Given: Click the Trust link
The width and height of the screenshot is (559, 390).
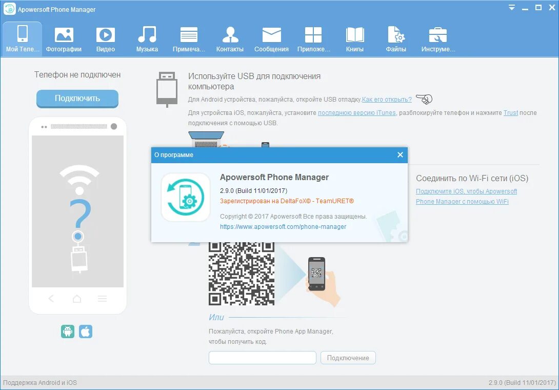Looking at the screenshot, I should coord(510,113).
